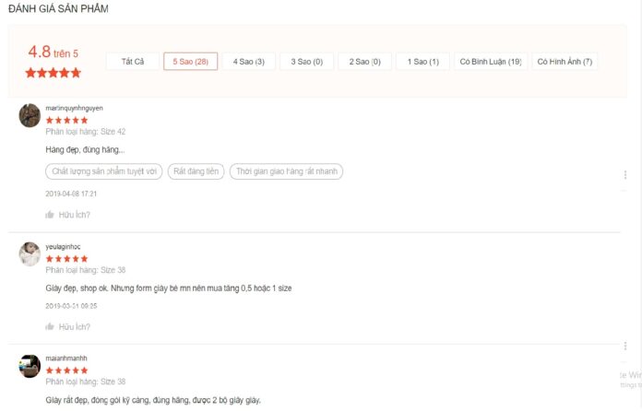Click the 'Thời gian giao hàng rất nhanh' tag

pyautogui.click(x=287, y=171)
